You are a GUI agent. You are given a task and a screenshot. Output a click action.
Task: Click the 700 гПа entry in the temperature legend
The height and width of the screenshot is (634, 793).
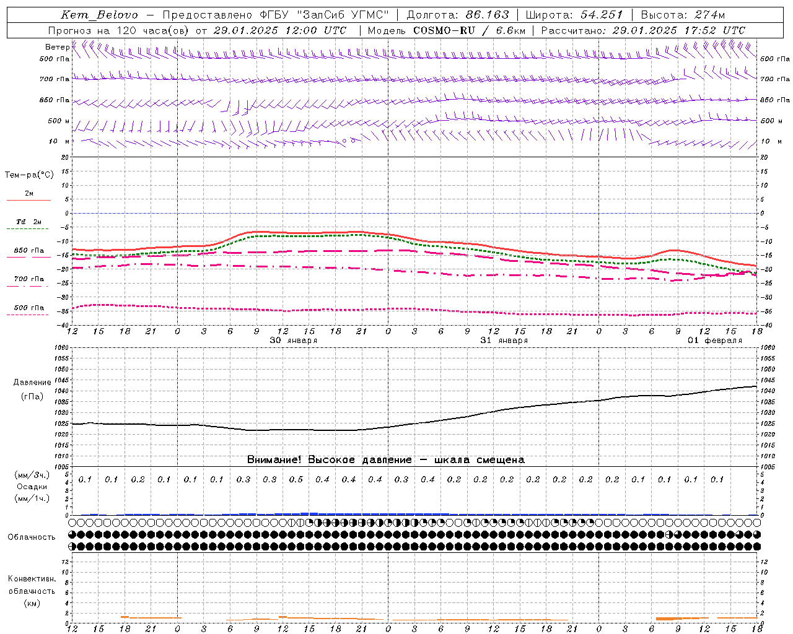(x=28, y=279)
